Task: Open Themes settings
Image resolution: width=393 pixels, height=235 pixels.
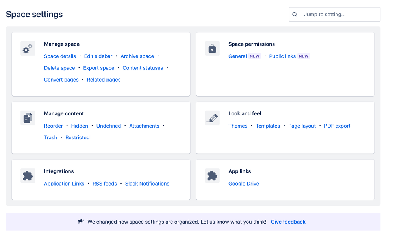Action: click(238, 126)
